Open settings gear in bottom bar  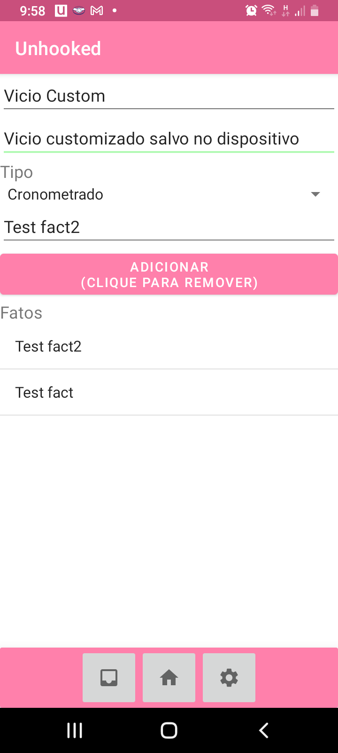click(x=229, y=678)
